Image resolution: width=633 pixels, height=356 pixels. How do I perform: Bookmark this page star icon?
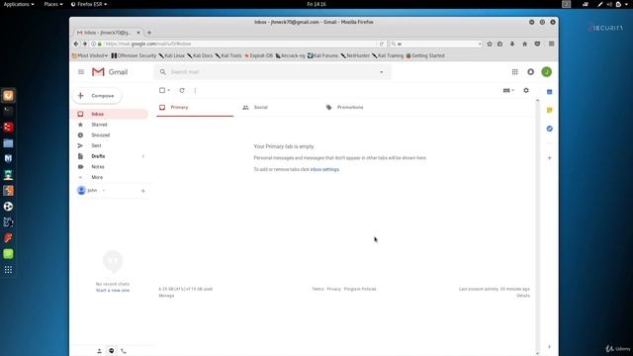point(490,44)
